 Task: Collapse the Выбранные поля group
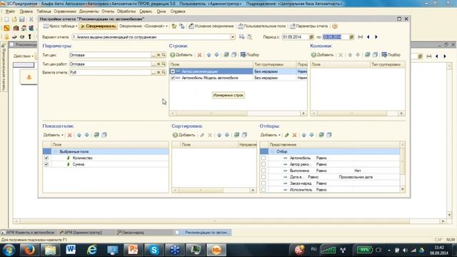coord(56,151)
